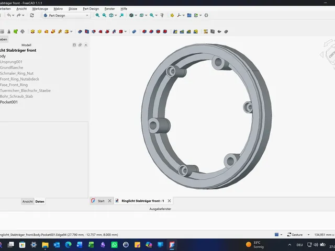Select Pocket001 in the model tree
Image resolution: width=335 pixels, height=251 pixels.
click(x=9, y=102)
